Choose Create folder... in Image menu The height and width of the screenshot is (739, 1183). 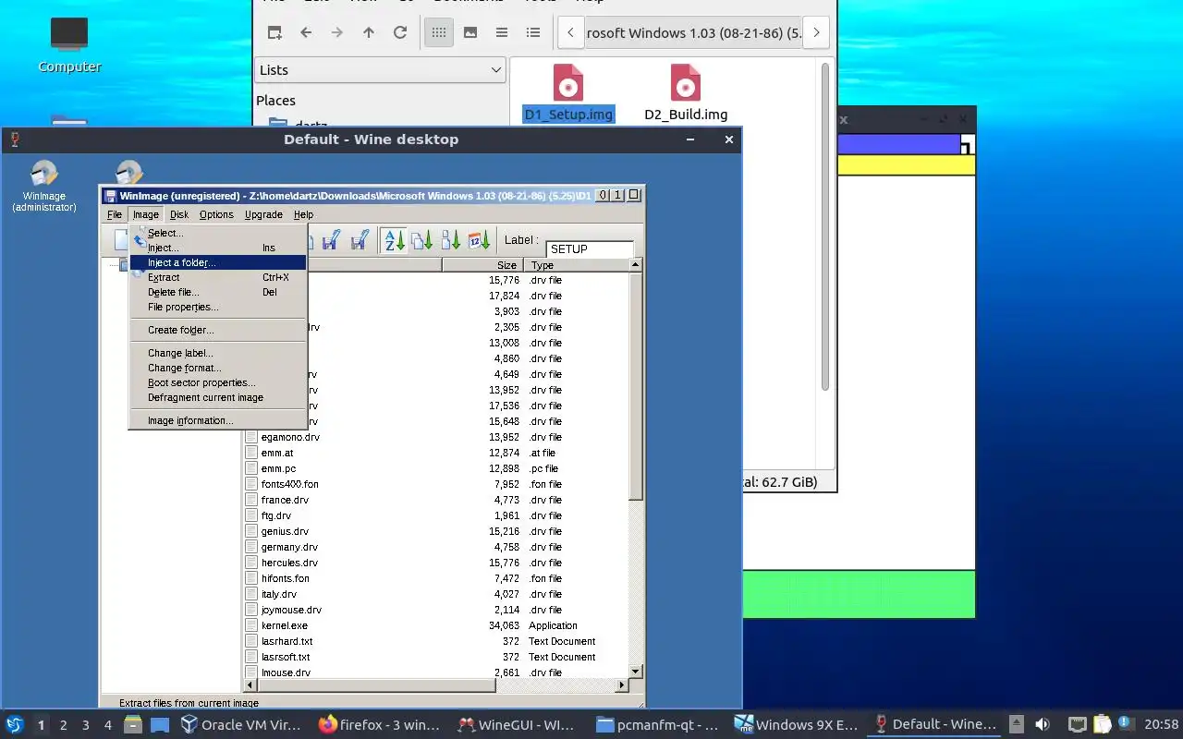tap(217, 330)
